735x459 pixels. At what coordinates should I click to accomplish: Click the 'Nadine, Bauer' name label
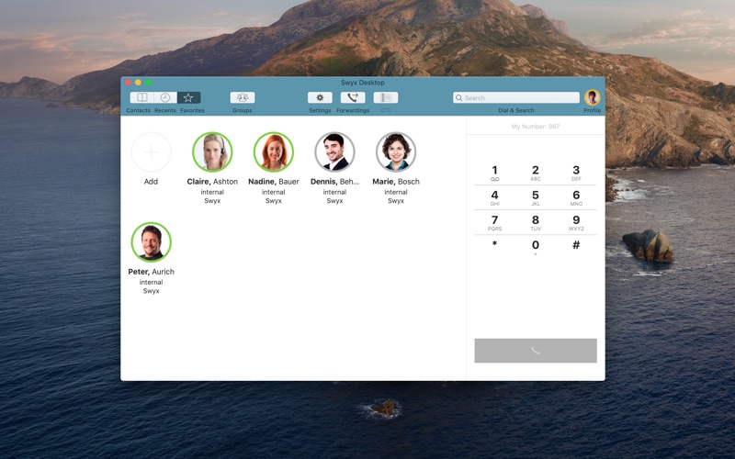(274, 182)
